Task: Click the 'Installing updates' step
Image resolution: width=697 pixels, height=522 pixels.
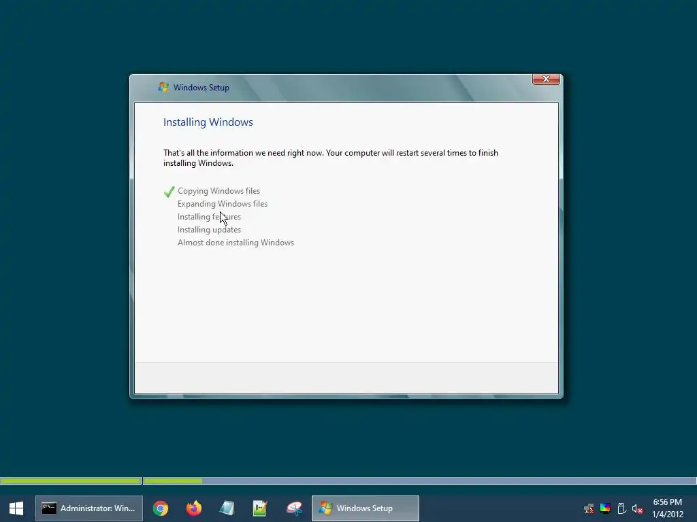Action: pyautogui.click(x=209, y=230)
